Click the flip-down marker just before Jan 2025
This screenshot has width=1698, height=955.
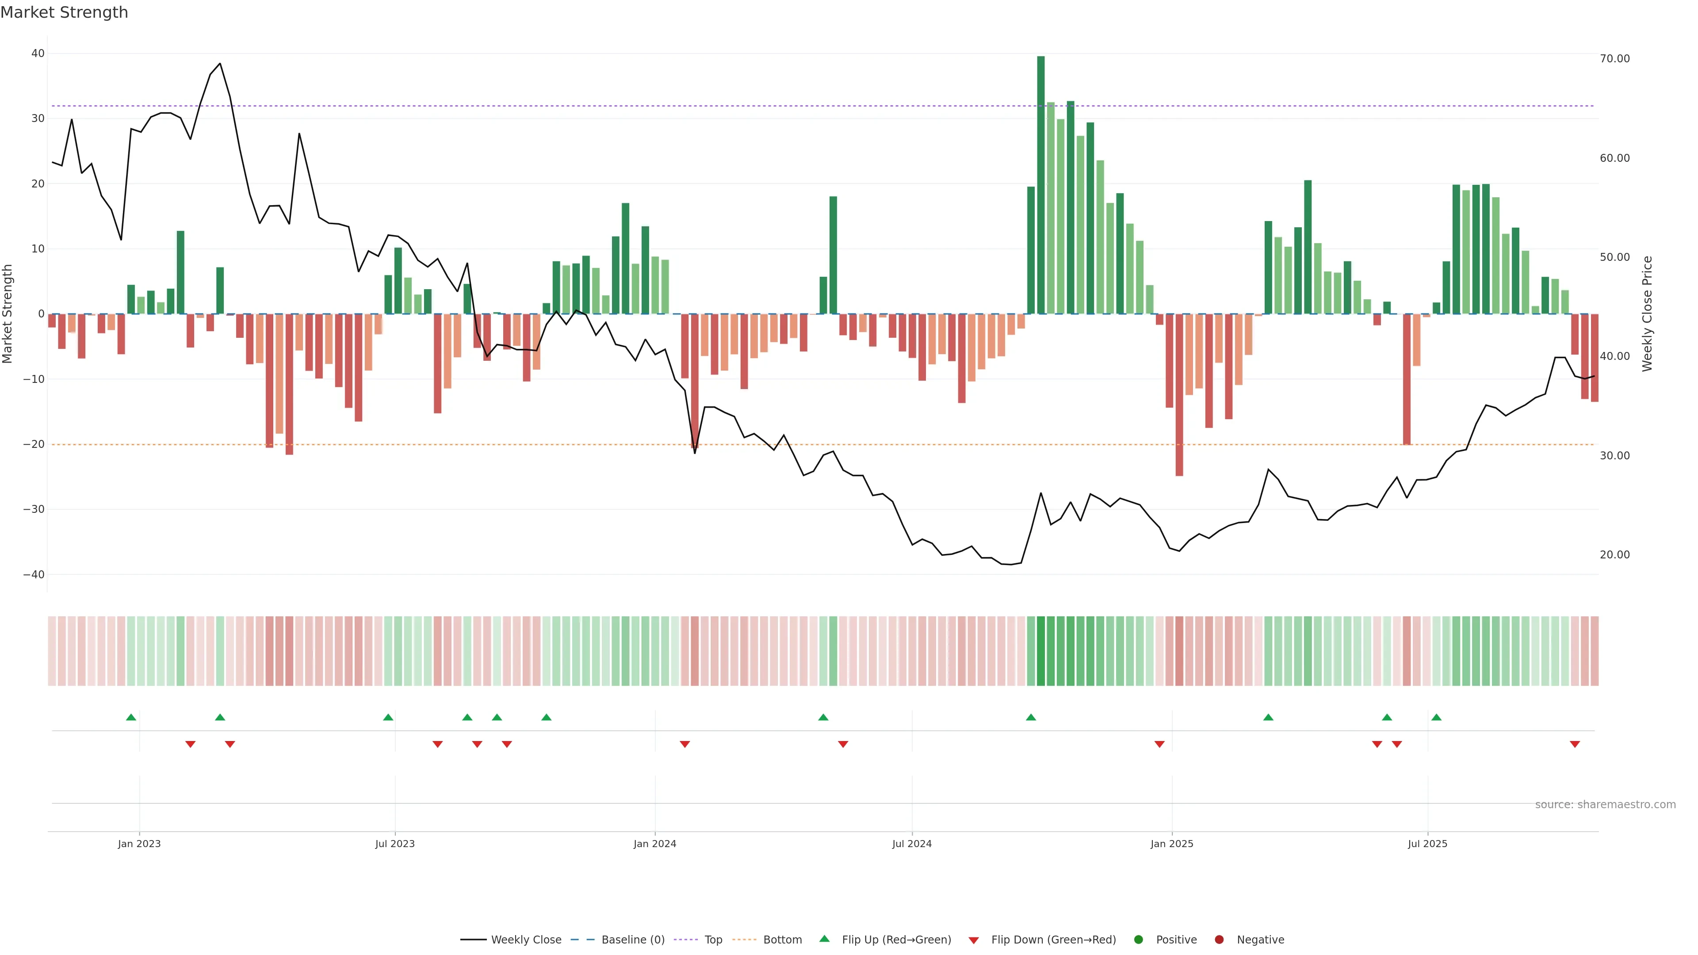(1159, 744)
